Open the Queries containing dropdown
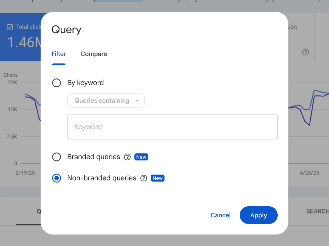Screen dimensions: 329x246 (106, 101)
